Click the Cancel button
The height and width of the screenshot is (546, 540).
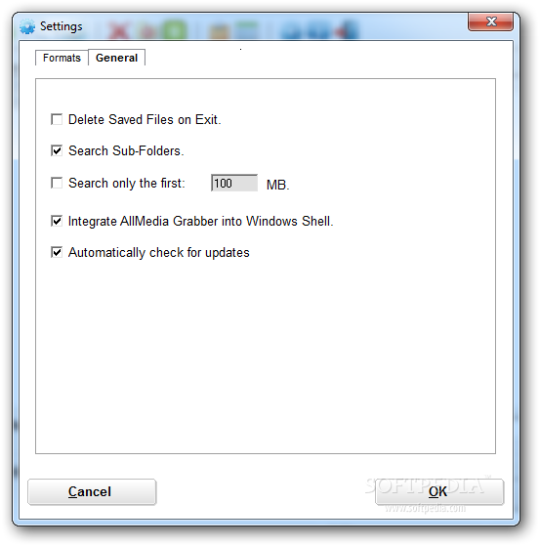[92, 491]
